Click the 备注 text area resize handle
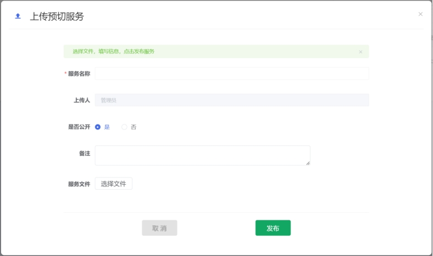This screenshot has height=256, width=433. [x=308, y=163]
